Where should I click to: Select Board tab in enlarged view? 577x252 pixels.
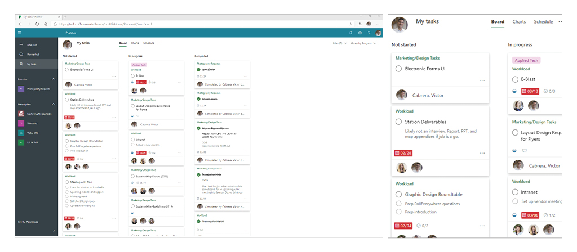point(498,22)
